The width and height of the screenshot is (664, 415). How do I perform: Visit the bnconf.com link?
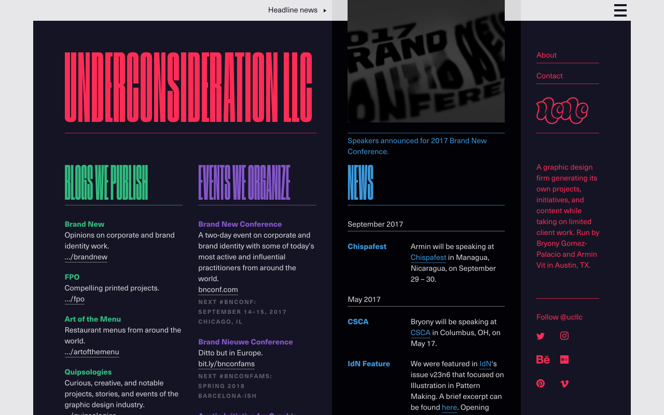[218, 289]
